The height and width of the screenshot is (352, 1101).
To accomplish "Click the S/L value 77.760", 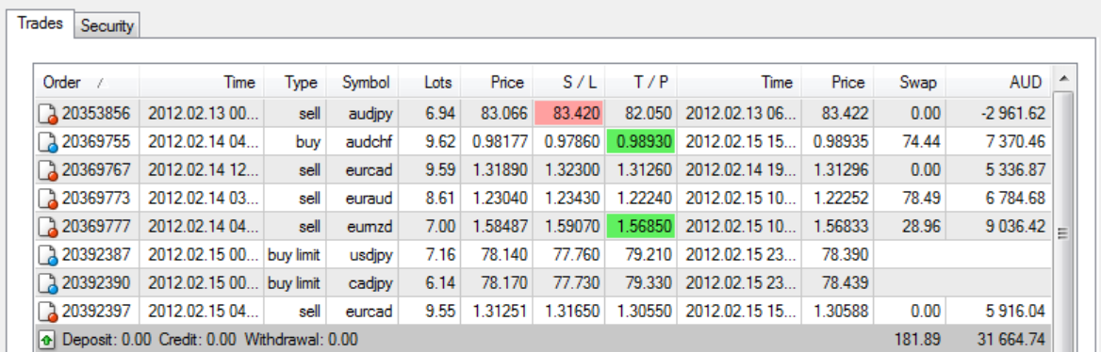I will coord(576,254).
